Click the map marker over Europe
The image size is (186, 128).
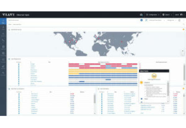click(99, 39)
